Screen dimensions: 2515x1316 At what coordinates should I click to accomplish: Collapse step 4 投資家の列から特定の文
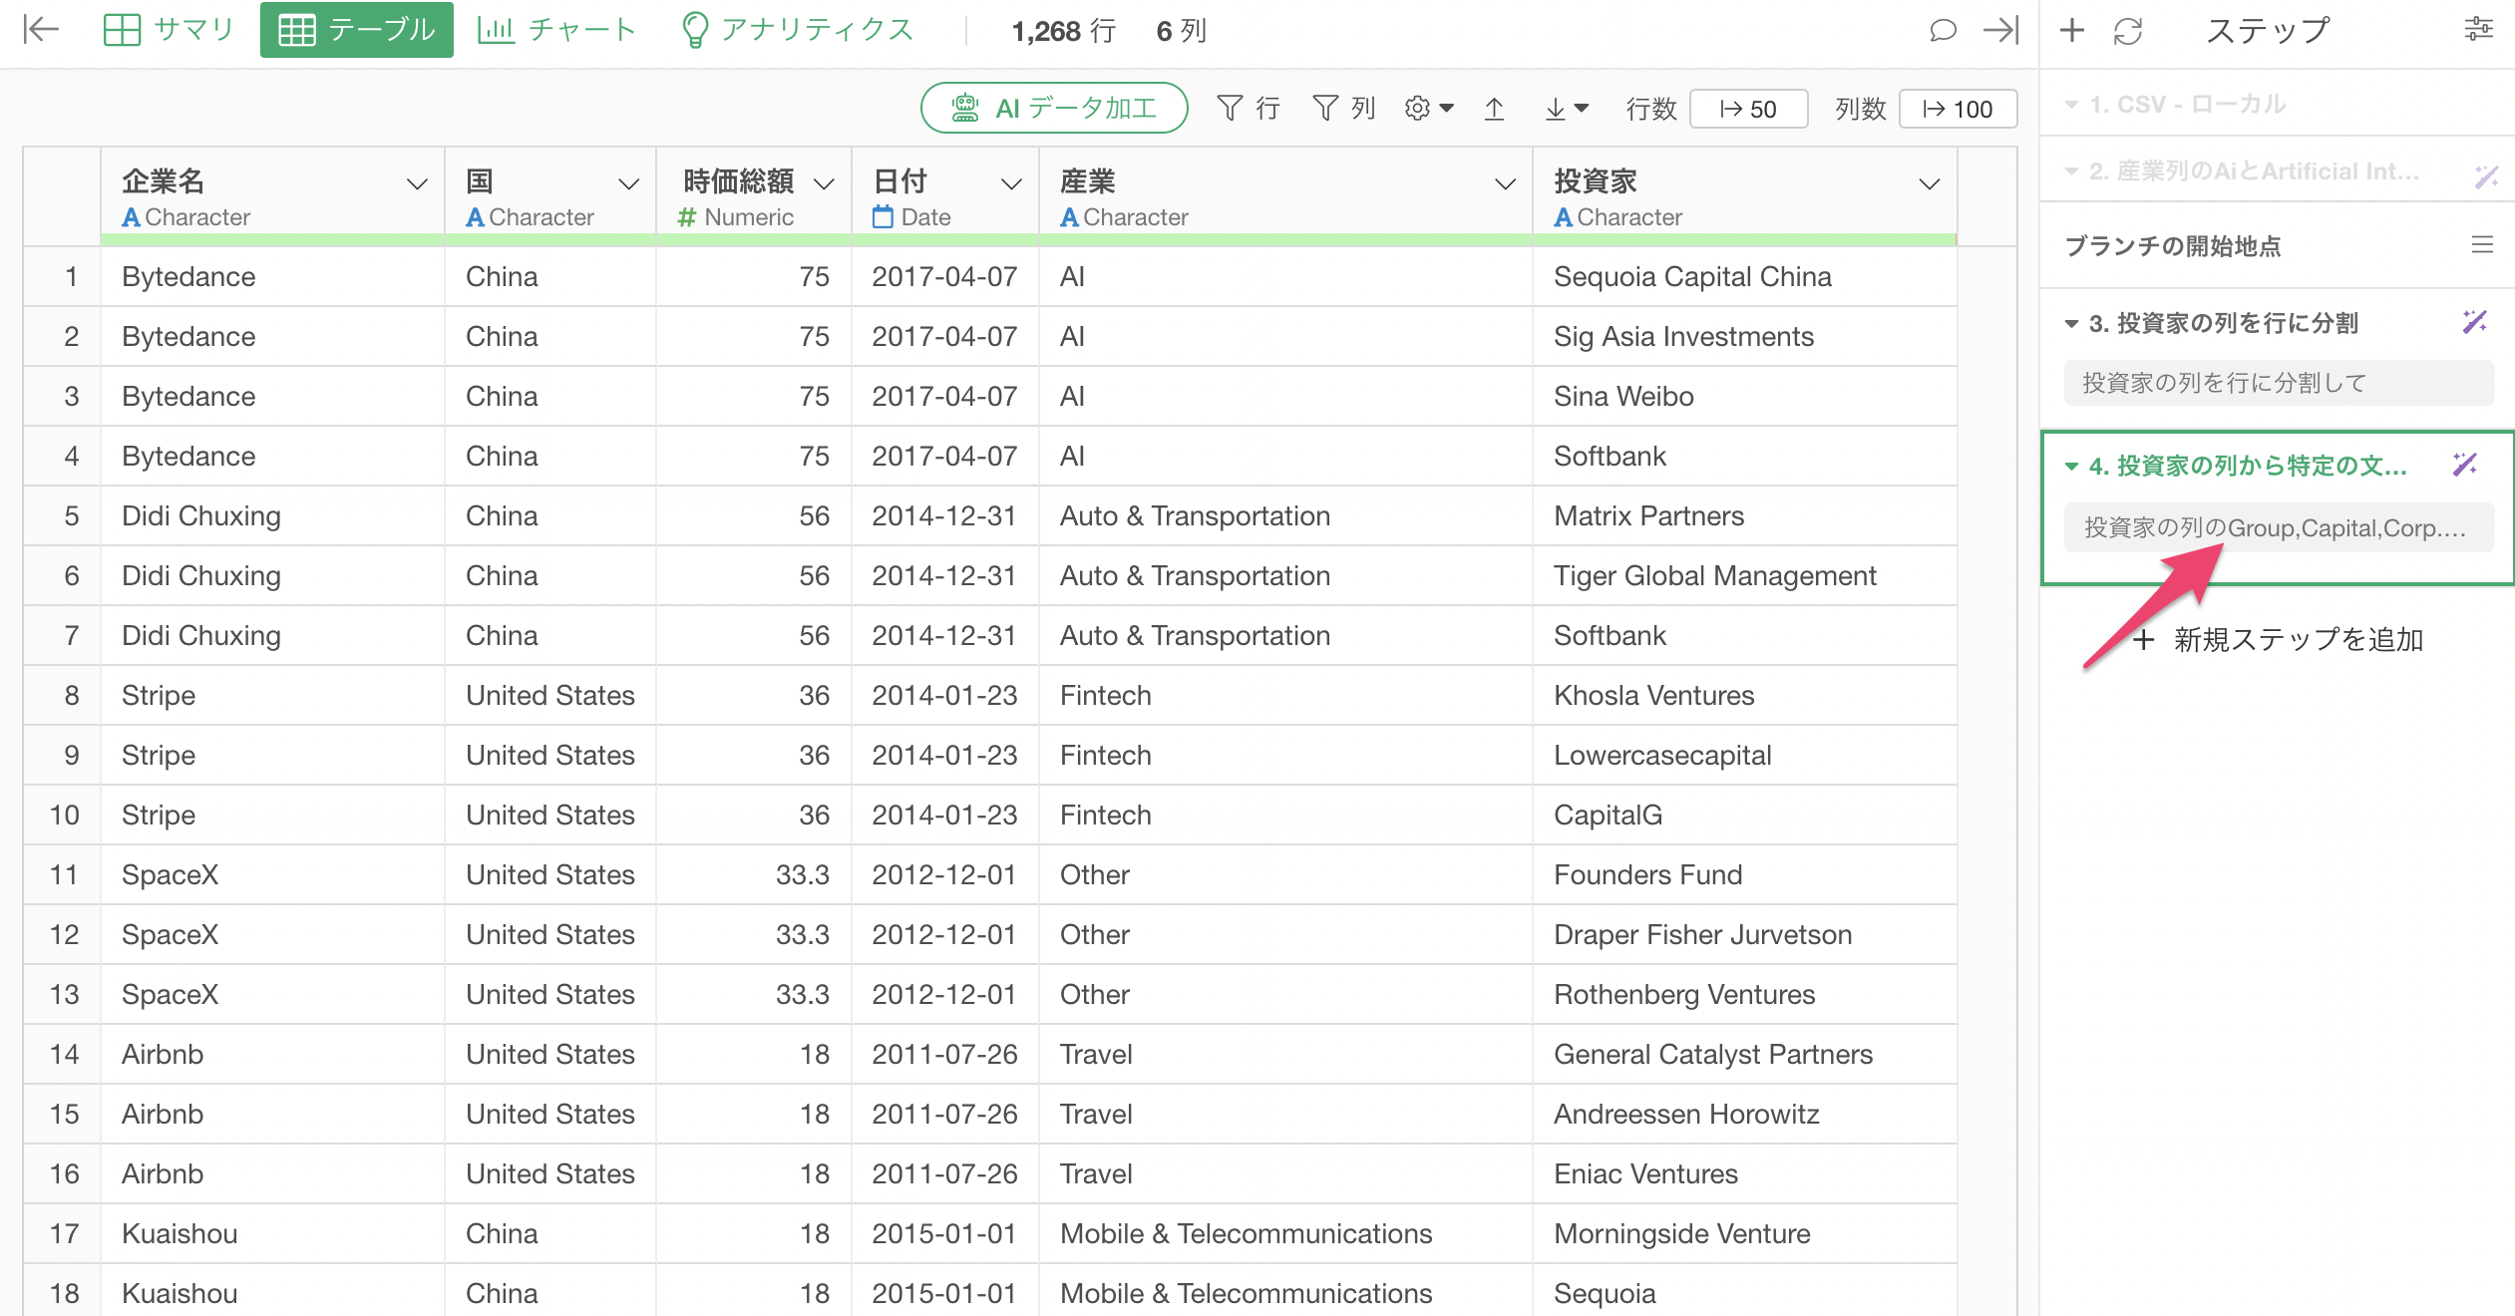[x=2071, y=466]
